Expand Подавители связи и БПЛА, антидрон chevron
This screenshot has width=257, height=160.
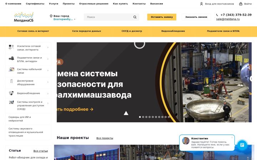pos(48,59)
